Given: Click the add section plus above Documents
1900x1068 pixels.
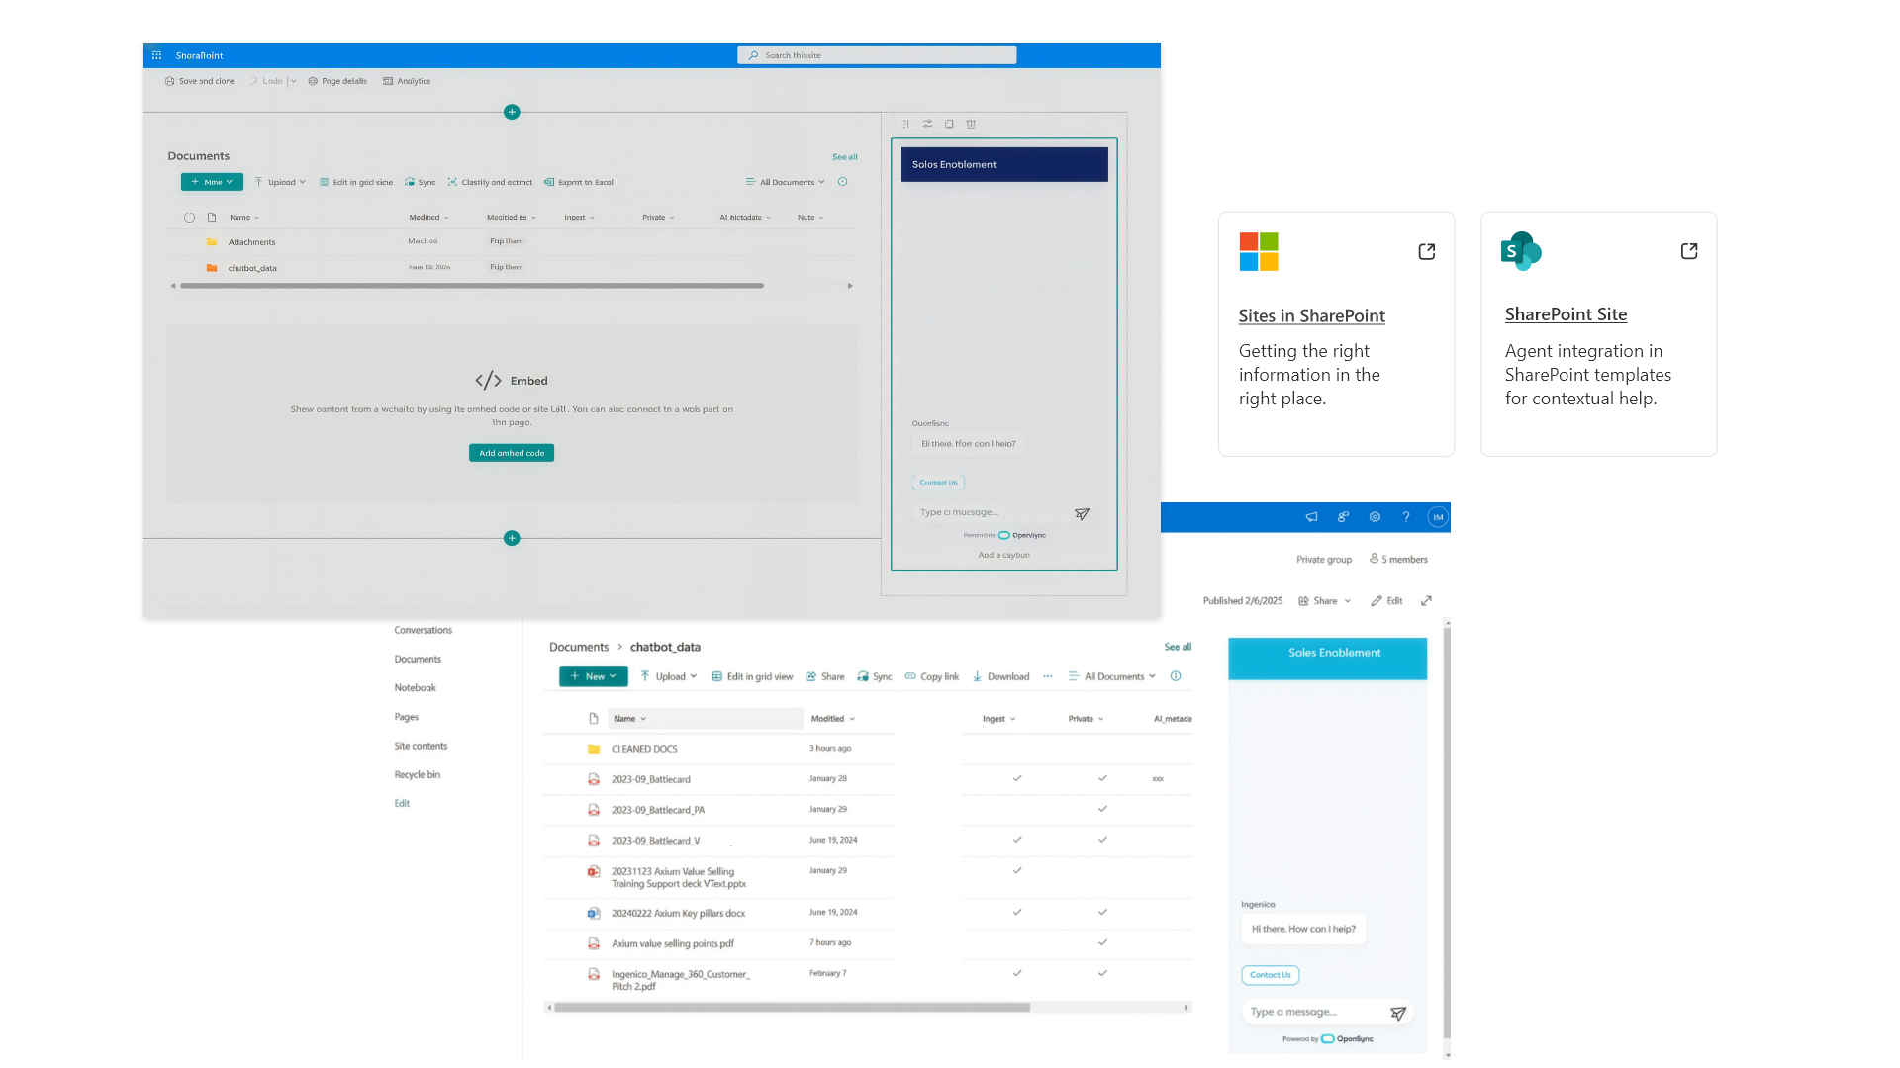Looking at the screenshot, I should (x=512, y=112).
